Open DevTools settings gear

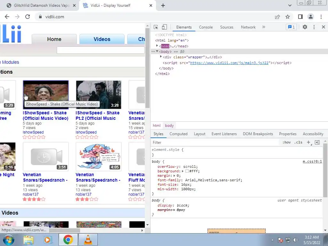pyautogui.click(x=305, y=27)
